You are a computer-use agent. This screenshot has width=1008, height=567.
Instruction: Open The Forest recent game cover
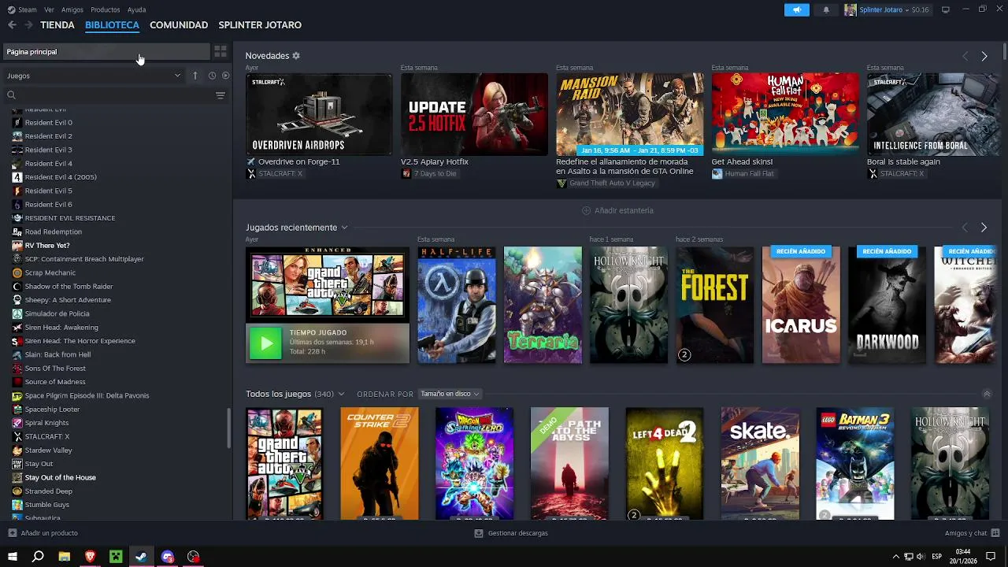pyautogui.click(x=715, y=305)
